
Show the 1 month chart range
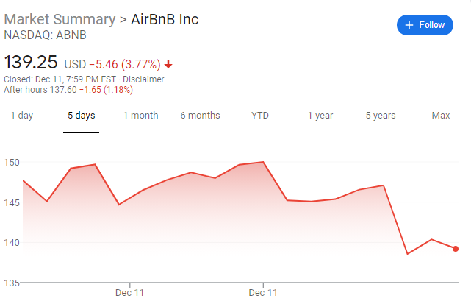click(x=140, y=116)
